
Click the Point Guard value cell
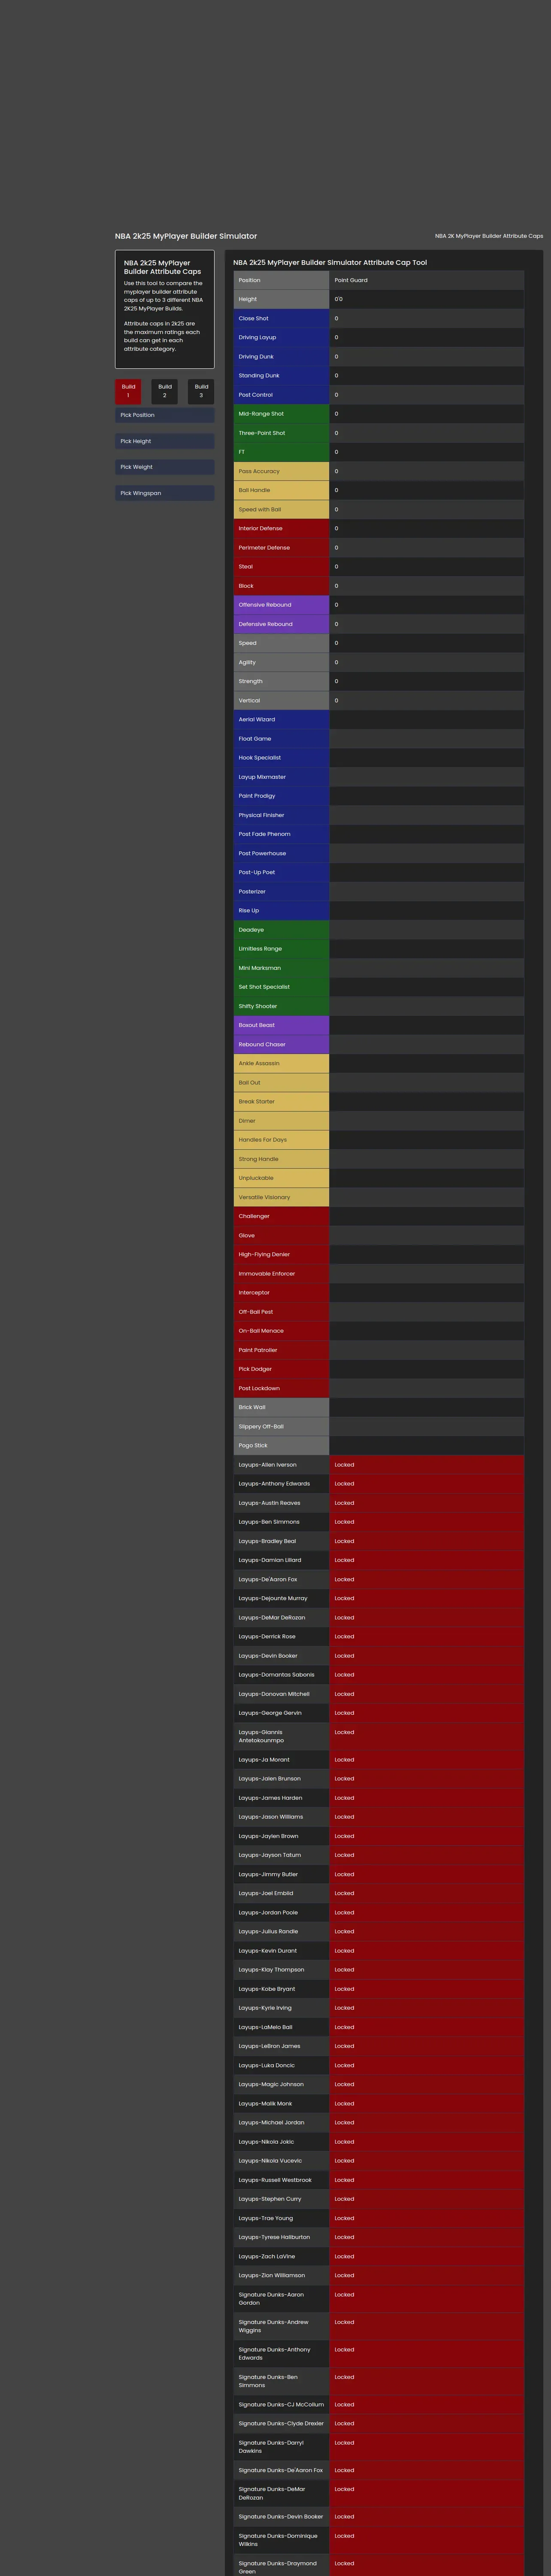pos(427,280)
